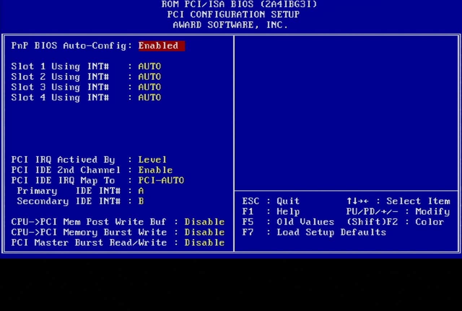462x311 pixels.
Task: Select PCI IDE IRQ Map To PCI-AUTO value
Action: (161, 181)
